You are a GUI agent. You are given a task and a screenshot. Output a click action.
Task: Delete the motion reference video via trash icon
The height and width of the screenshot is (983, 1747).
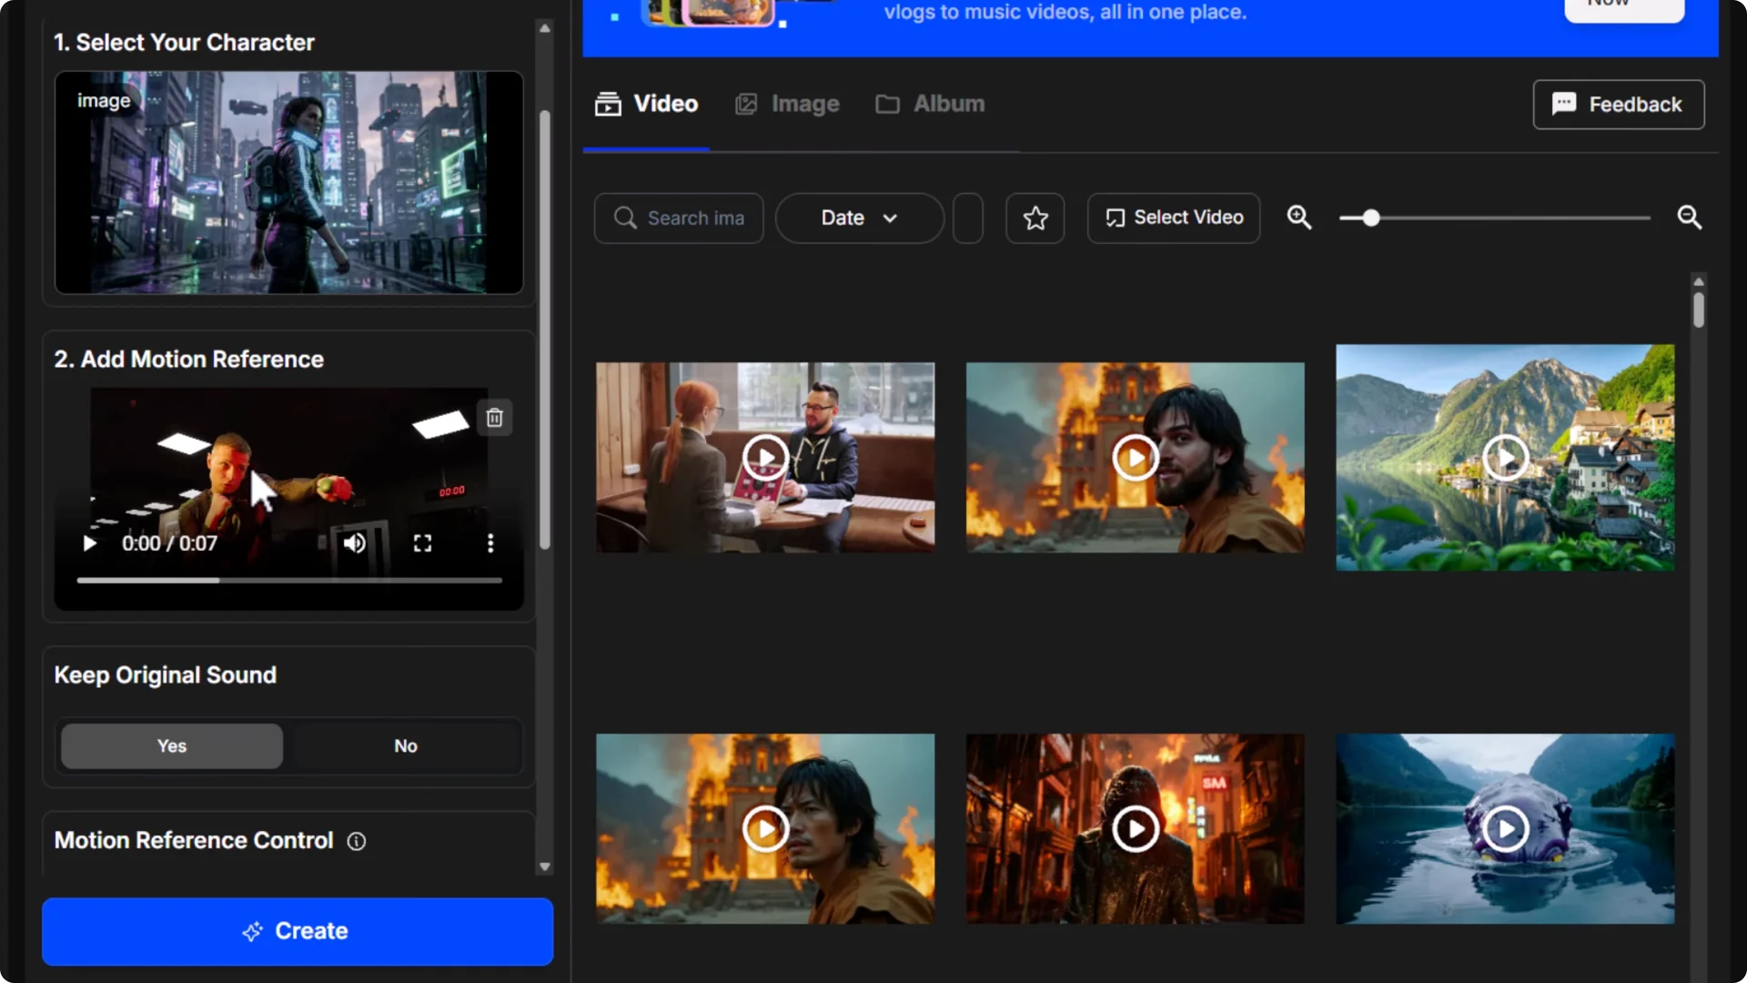pos(495,418)
